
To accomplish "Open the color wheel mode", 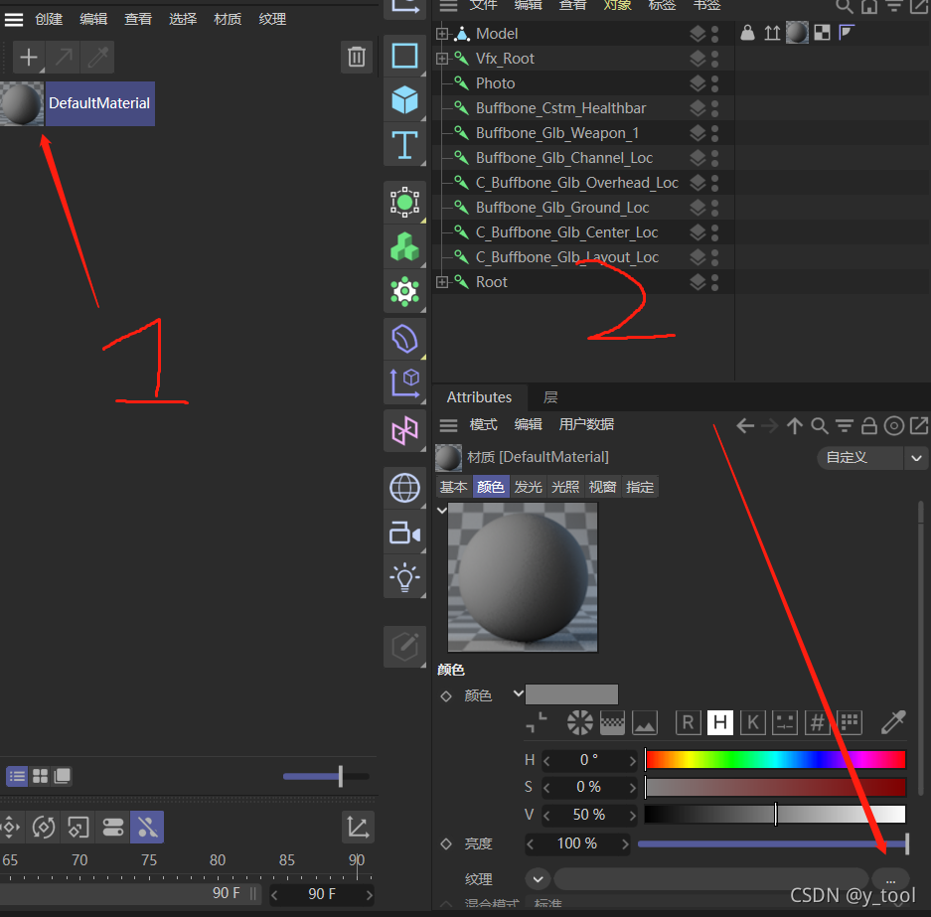I will tap(579, 722).
